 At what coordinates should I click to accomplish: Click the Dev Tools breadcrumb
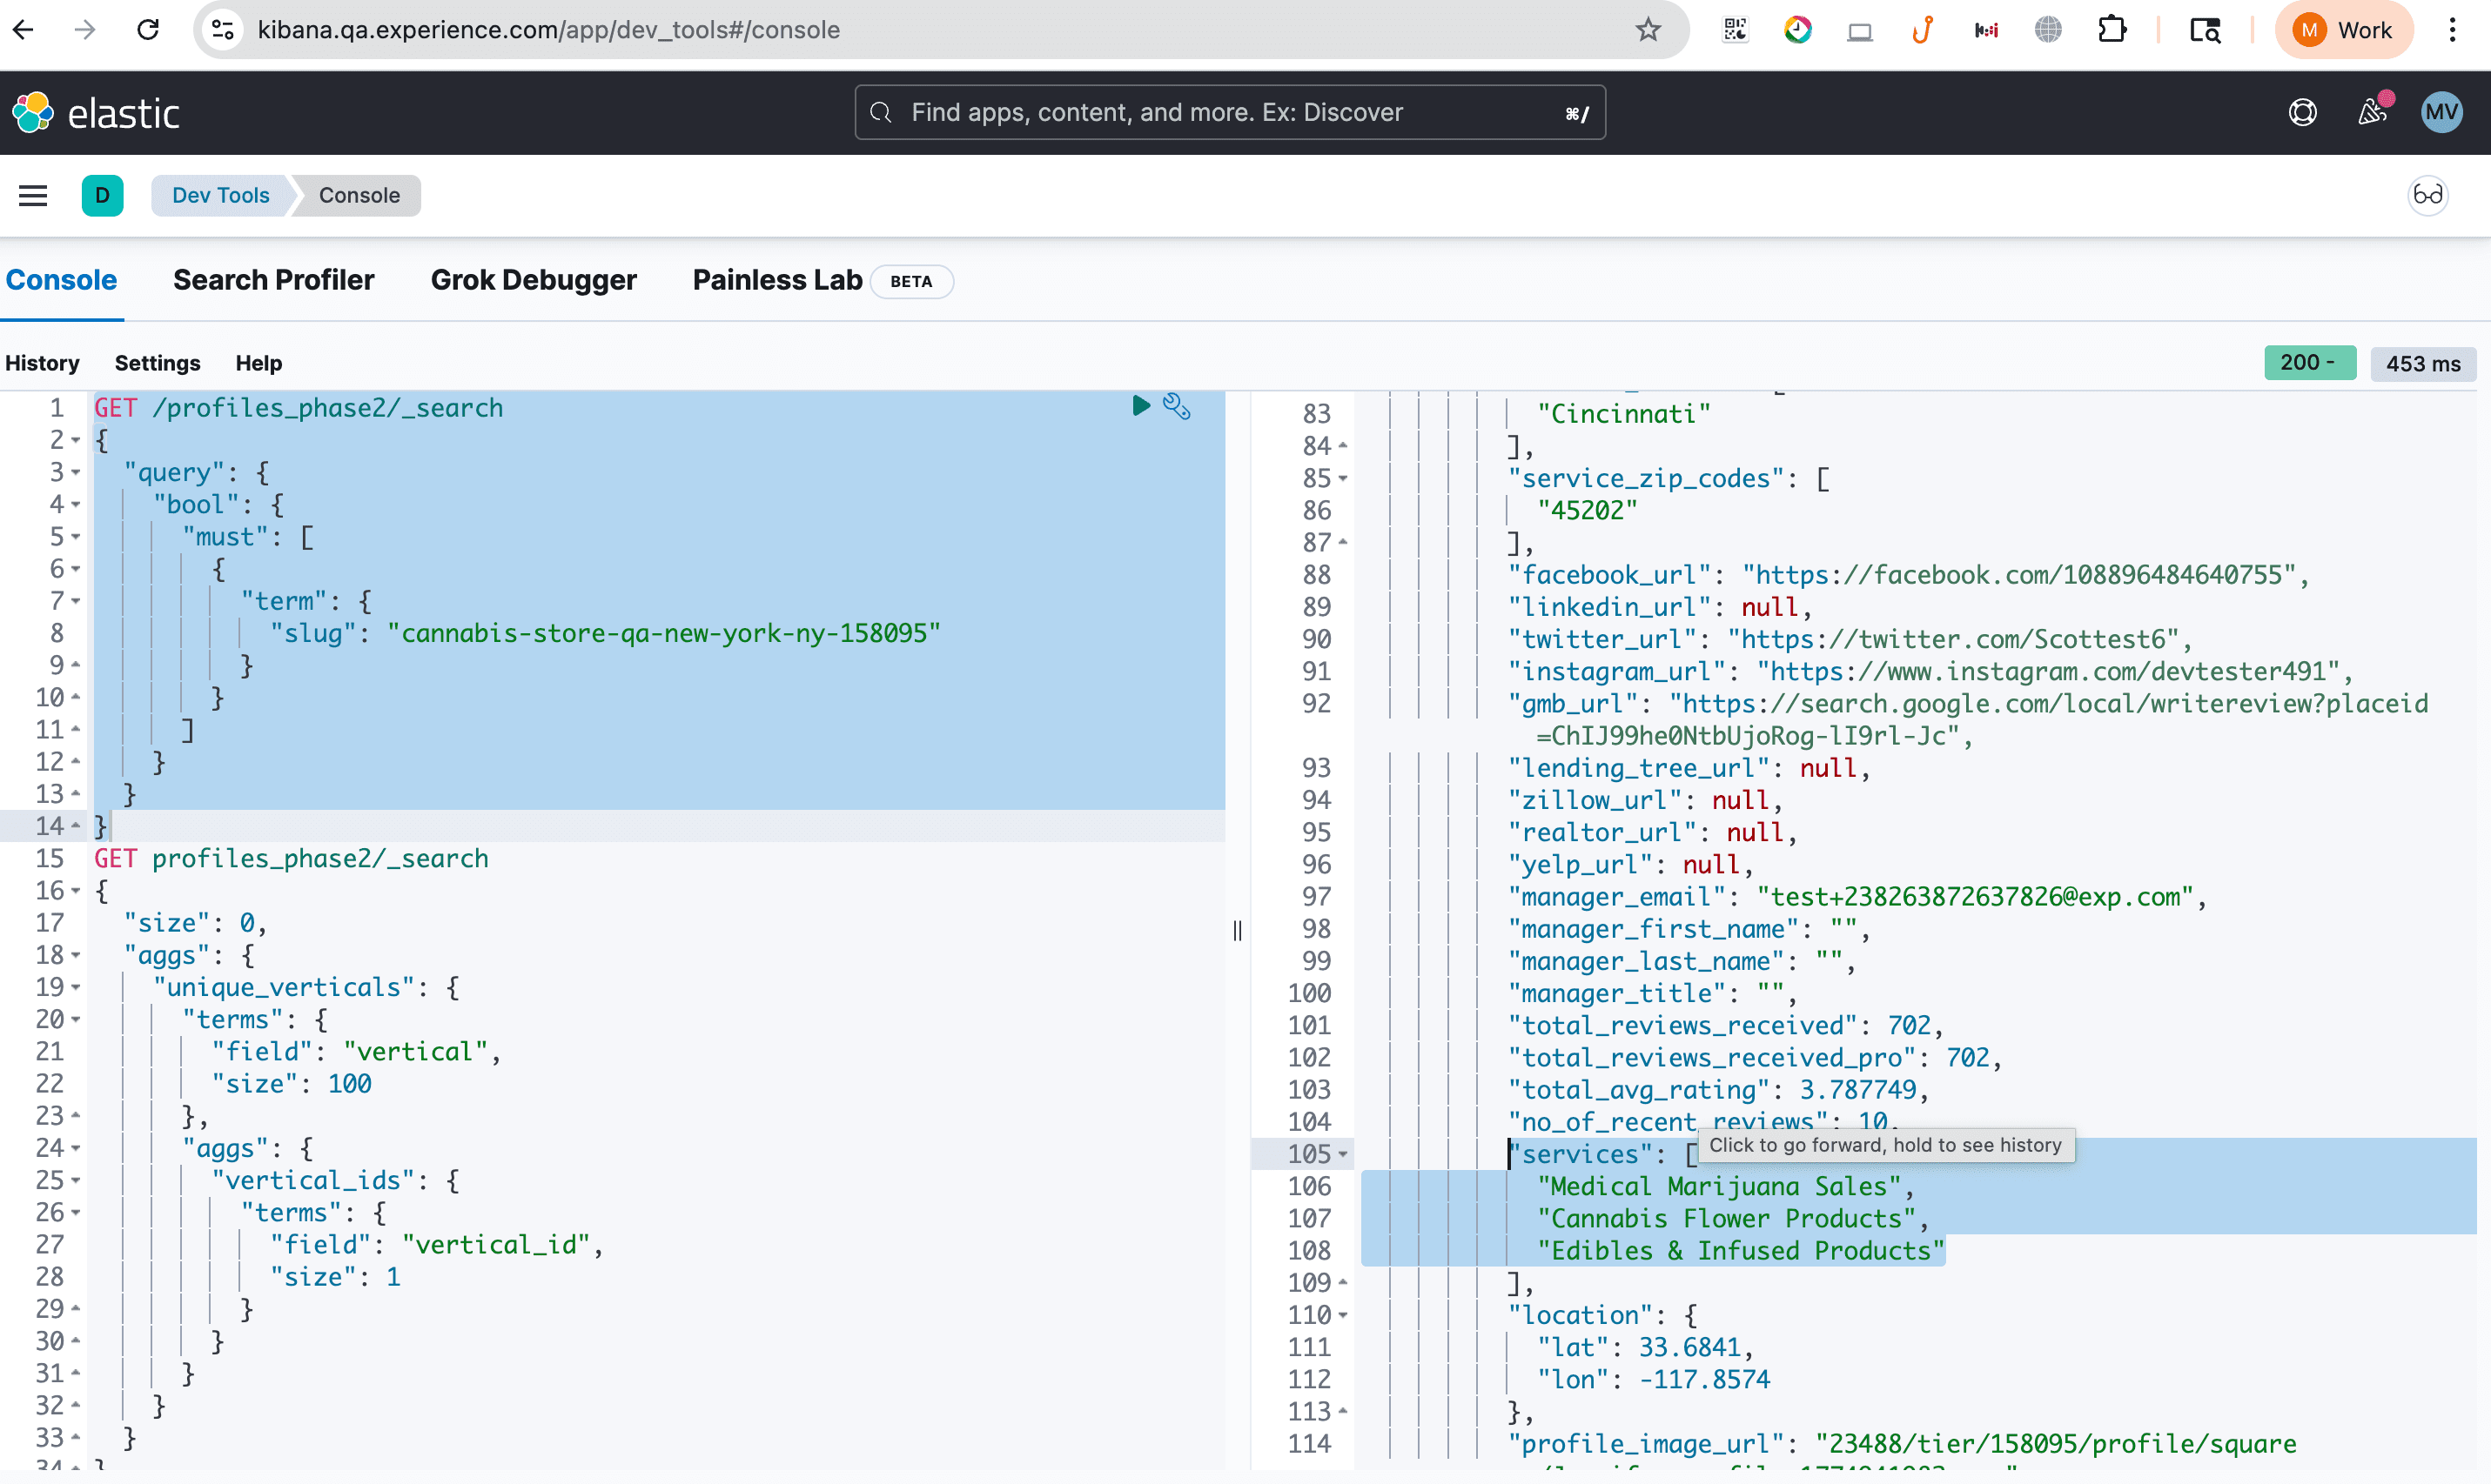click(x=220, y=195)
